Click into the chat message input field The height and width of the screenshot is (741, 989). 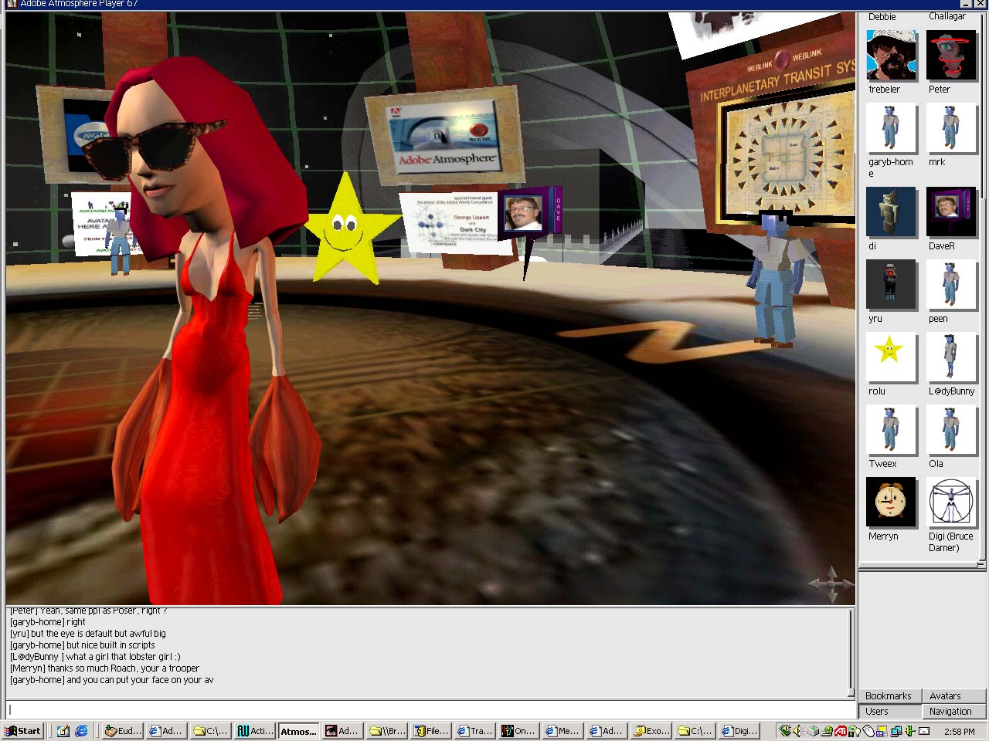coord(431,710)
